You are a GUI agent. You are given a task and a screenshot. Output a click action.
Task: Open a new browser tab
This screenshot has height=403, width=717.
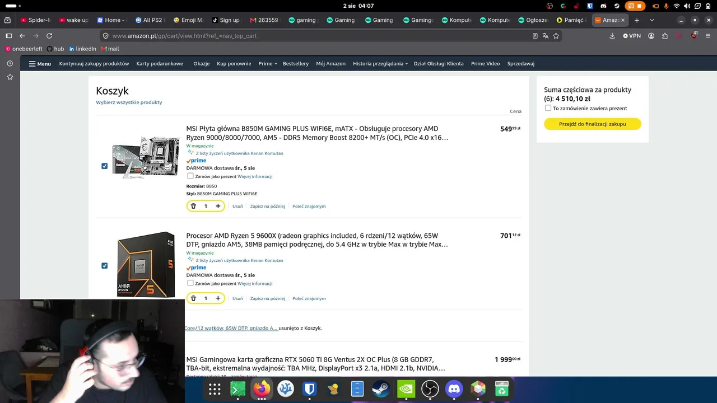click(637, 20)
